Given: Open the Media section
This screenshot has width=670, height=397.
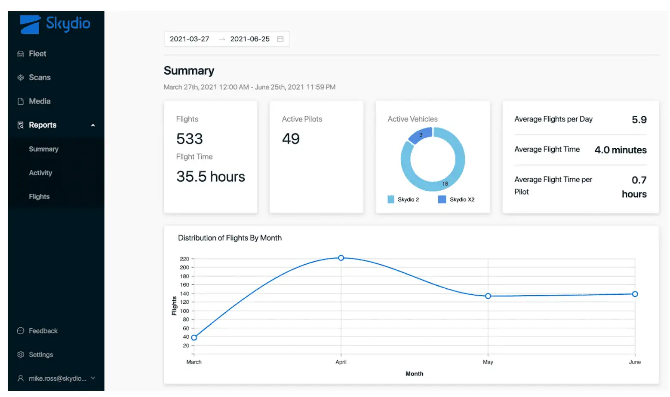Looking at the screenshot, I should [x=40, y=101].
